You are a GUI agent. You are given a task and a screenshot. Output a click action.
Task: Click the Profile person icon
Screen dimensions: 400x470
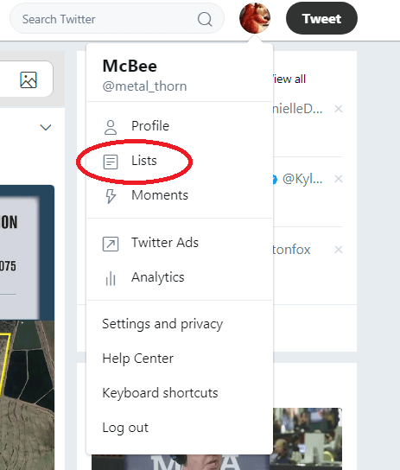point(111,127)
